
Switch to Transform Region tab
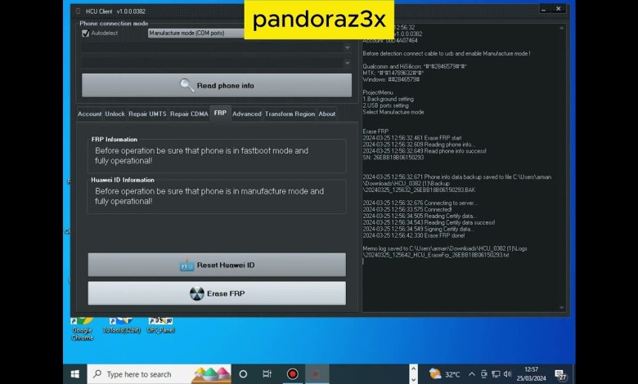pos(290,114)
